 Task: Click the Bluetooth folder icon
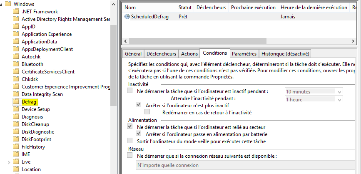point(16,64)
